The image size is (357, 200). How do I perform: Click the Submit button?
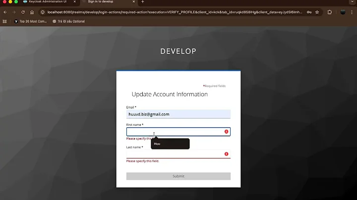[x=178, y=176]
